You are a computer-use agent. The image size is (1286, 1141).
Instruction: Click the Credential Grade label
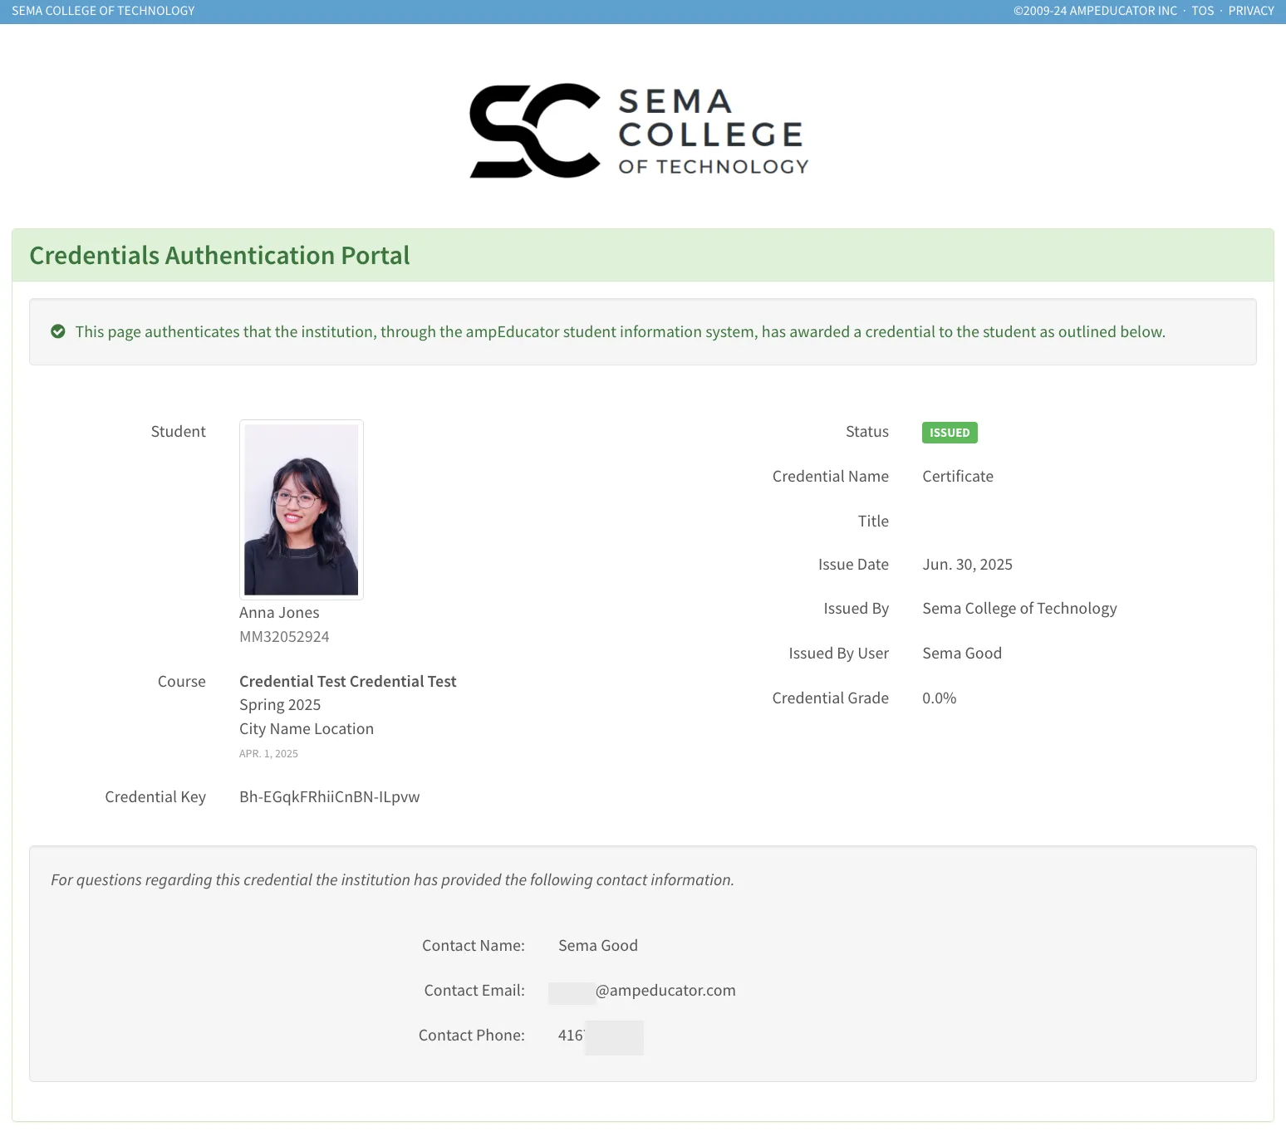(830, 698)
